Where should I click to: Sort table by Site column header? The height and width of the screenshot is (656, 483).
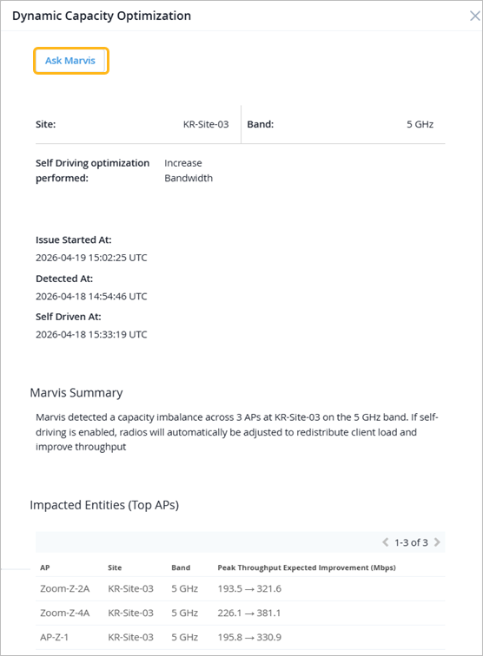[x=115, y=567]
